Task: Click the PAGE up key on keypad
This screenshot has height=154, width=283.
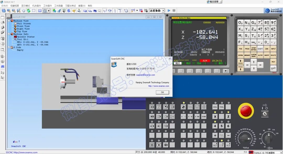Action: 240,62
